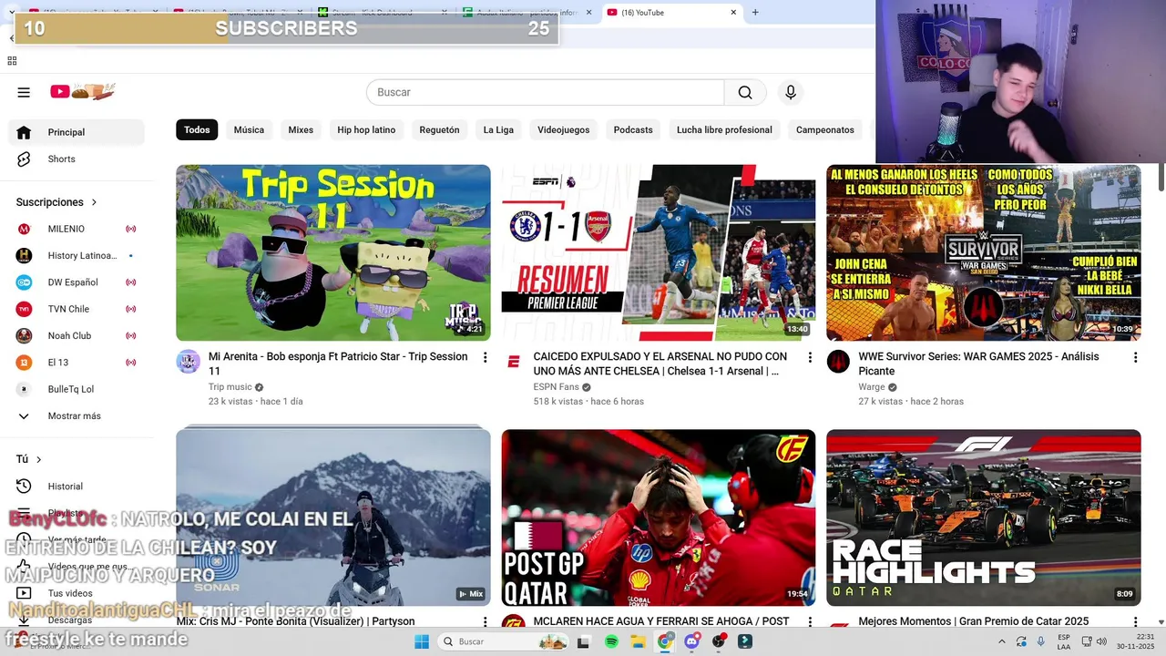Open File Explorer from the taskbar
Viewport: 1166px width, 656px height.
[x=638, y=641]
